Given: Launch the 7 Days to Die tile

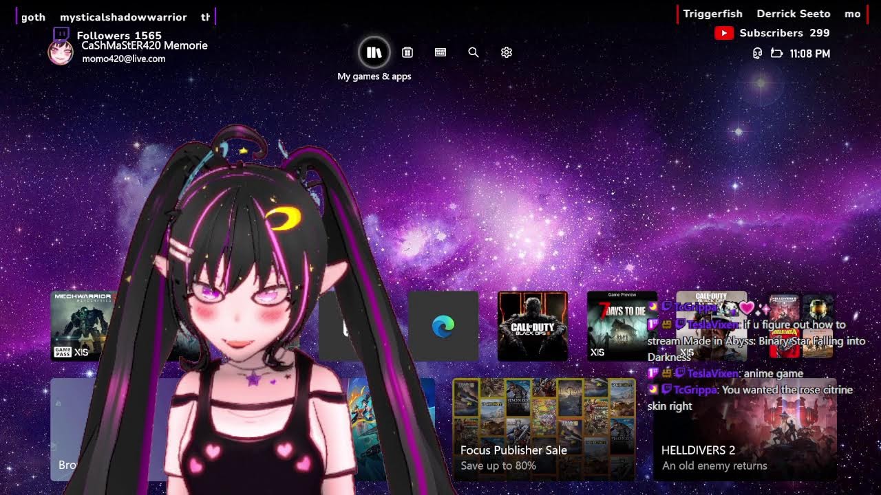Looking at the screenshot, I should click(x=622, y=326).
